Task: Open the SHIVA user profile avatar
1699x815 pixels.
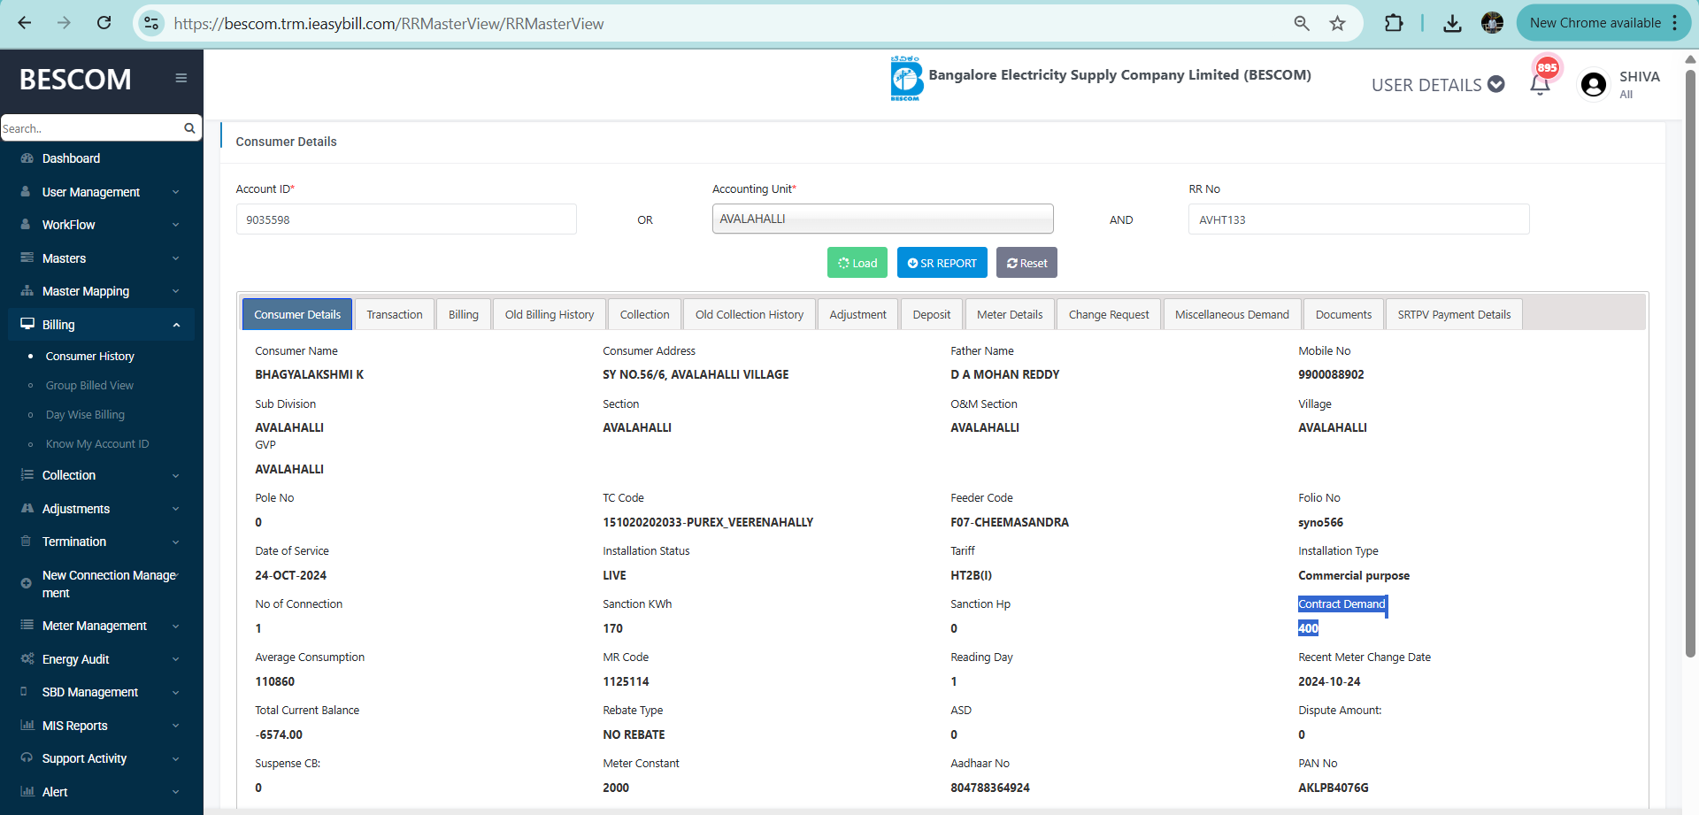Action: tap(1594, 85)
